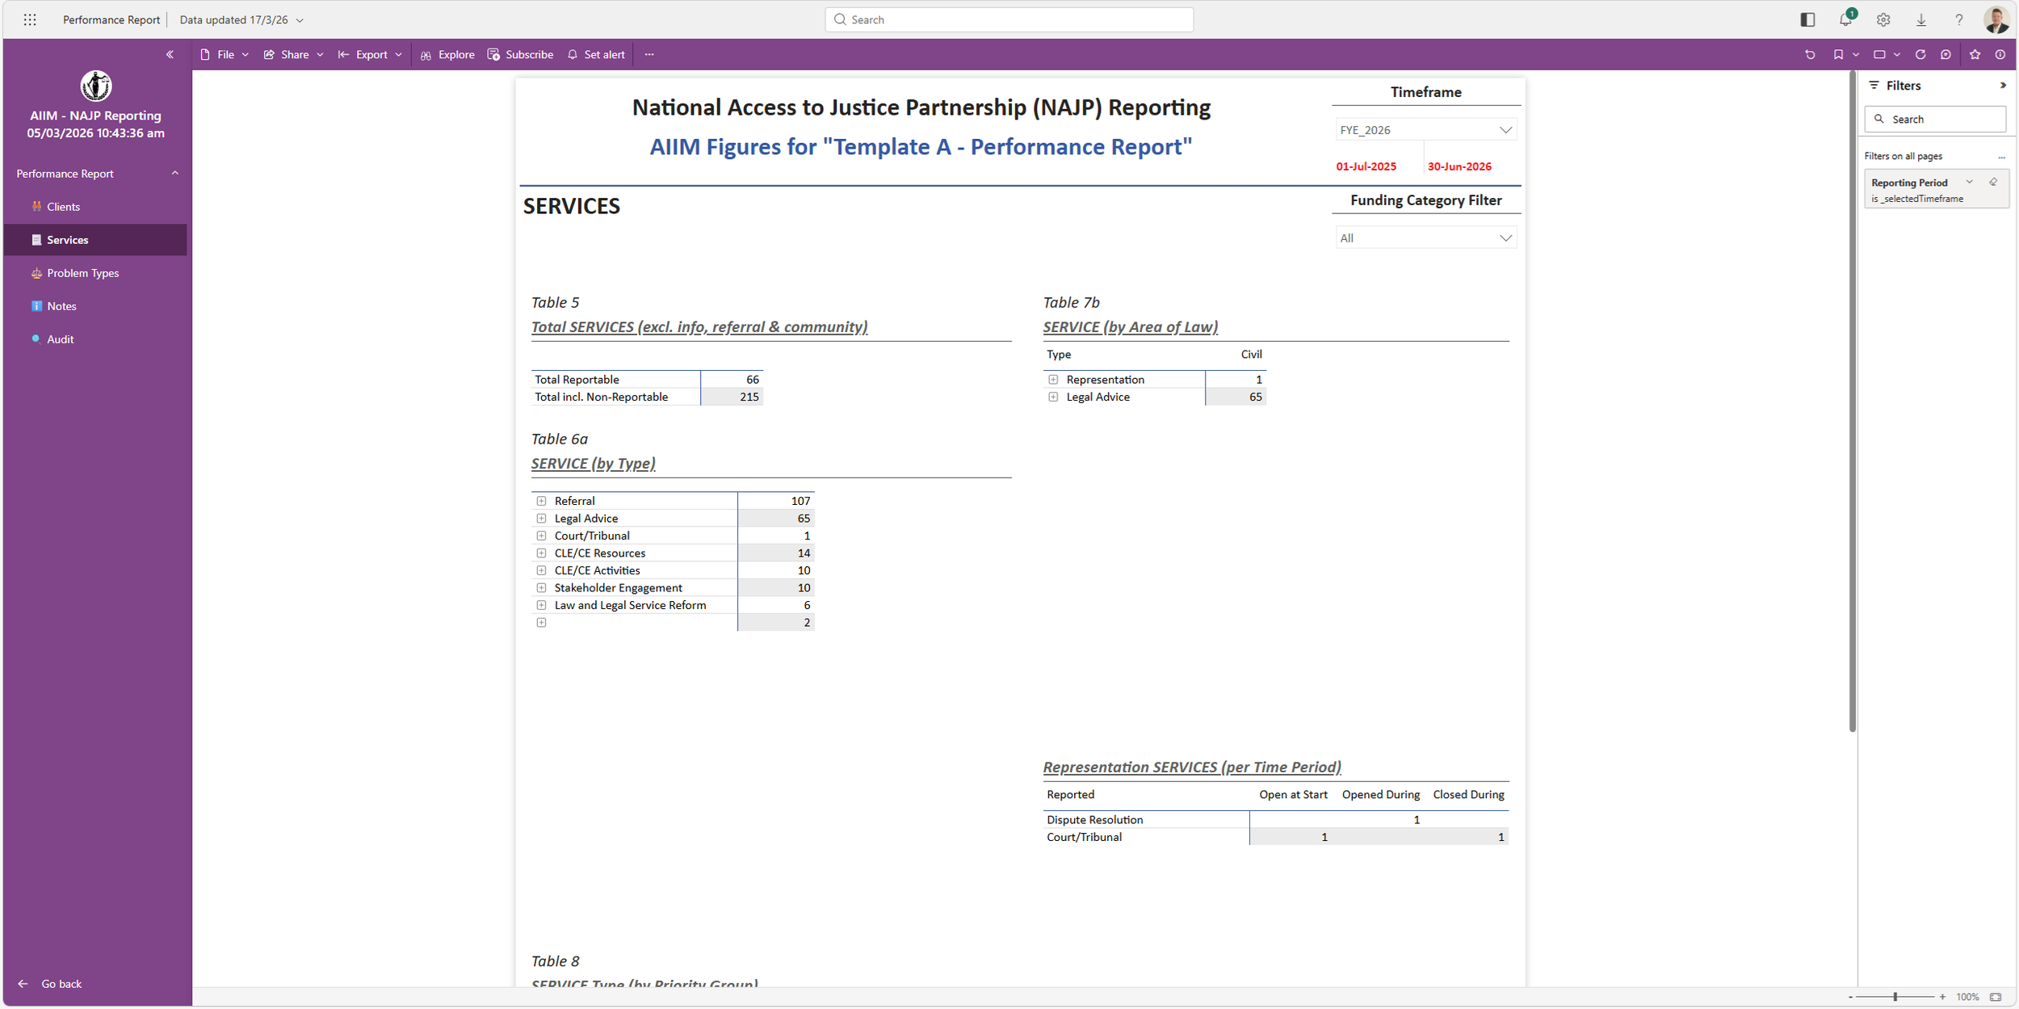The image size is (2019, 1009).
Task: Expand the Referral row in Table 6a
Action: click(x=541, y=502)
